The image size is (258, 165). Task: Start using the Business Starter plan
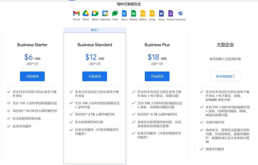32,76
